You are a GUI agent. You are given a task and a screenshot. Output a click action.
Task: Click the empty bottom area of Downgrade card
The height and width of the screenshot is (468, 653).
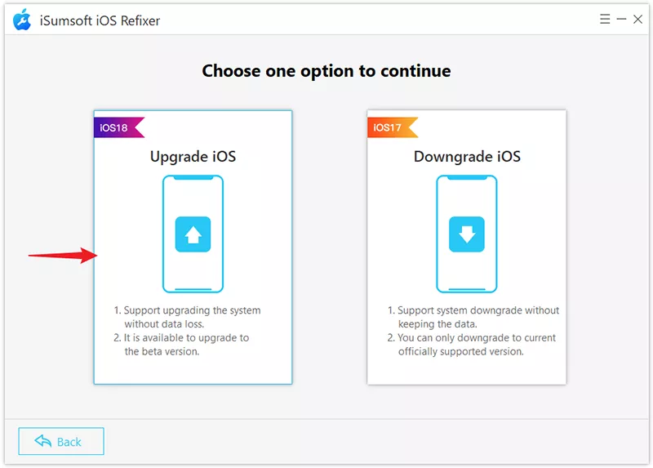[466, 372]
